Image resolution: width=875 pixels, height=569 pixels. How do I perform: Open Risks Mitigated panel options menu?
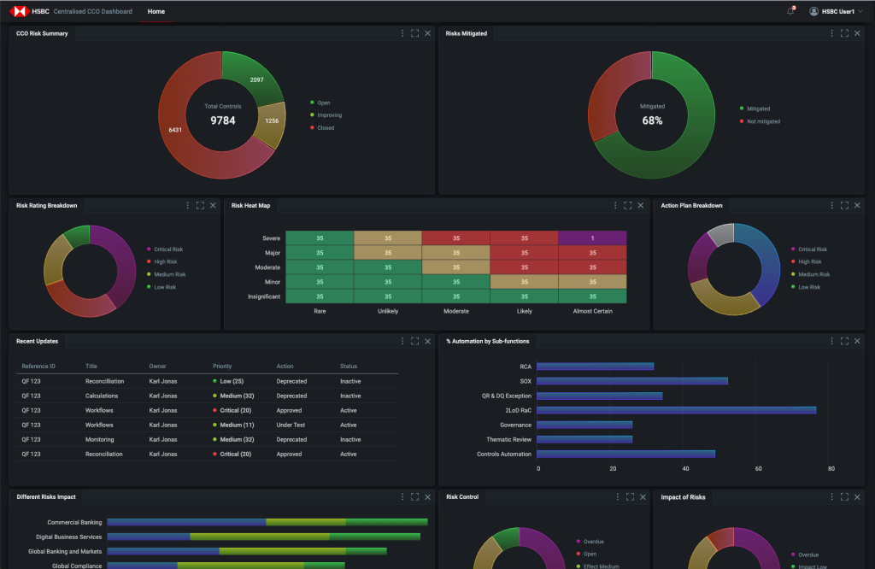point(832,33)
